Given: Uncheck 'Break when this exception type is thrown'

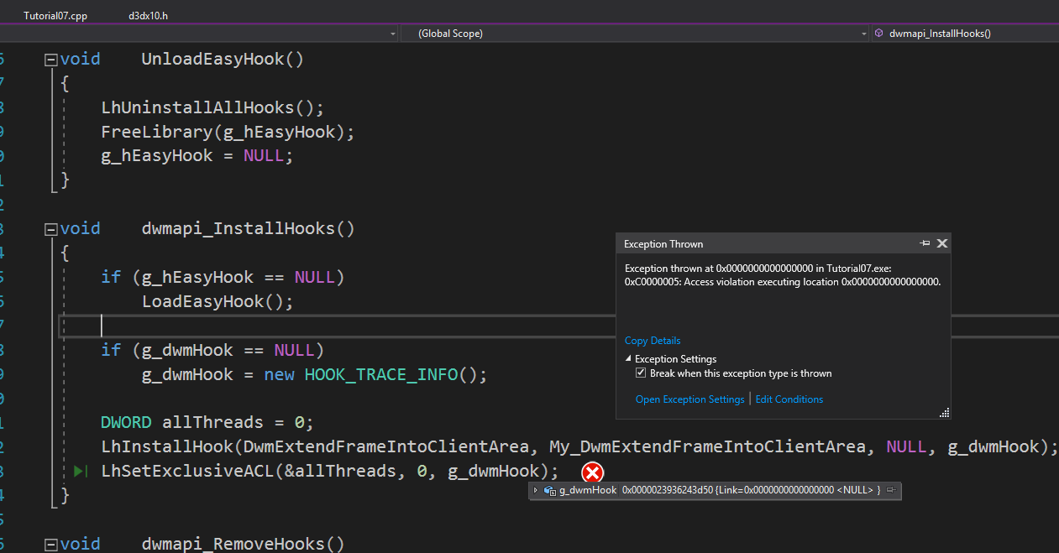Looking at the screenshot, I should tap(642, 373).
